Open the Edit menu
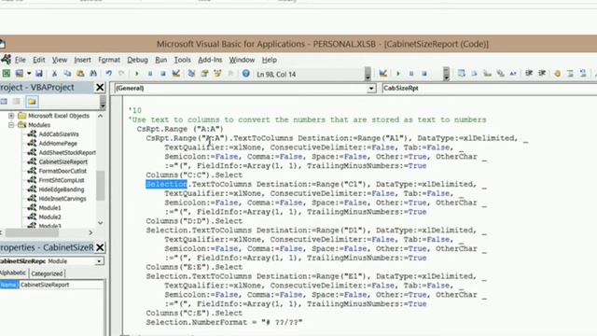The width and height of the screenshot is (597, 336). coord(38,60)
